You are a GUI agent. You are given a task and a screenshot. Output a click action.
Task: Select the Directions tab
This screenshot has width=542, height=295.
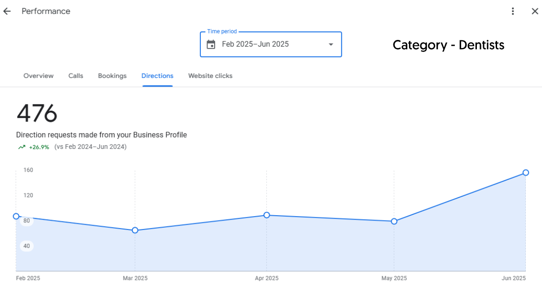coord(157,76)
